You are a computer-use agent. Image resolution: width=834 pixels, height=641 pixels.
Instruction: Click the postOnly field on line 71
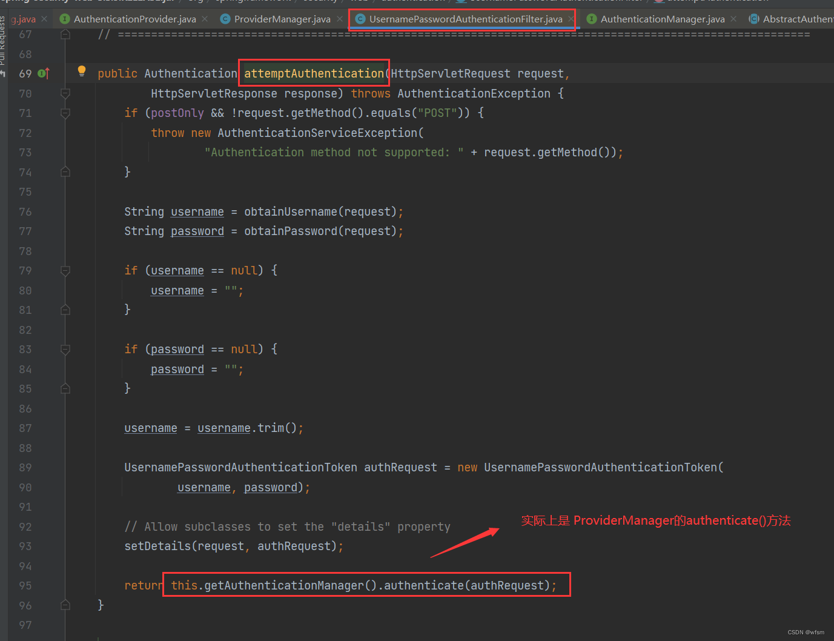coord(177,113)
